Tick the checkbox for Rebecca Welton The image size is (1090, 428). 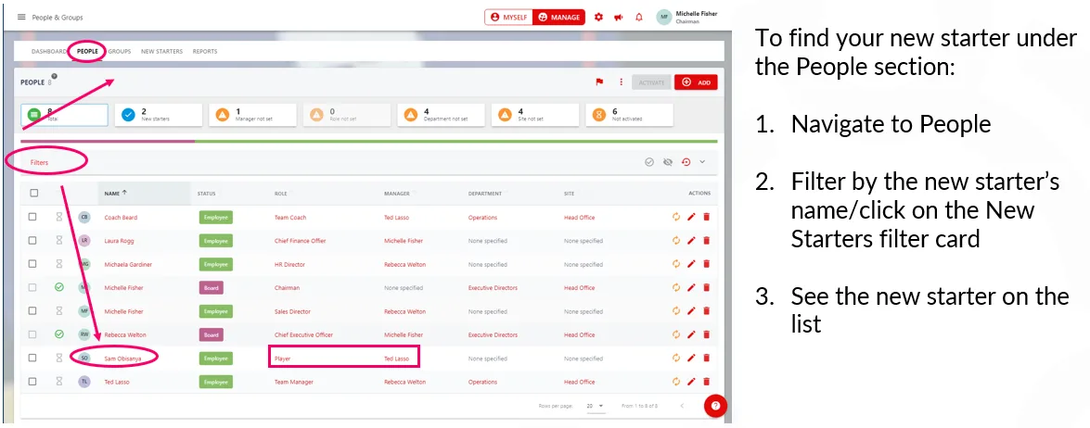coord(32,334)
